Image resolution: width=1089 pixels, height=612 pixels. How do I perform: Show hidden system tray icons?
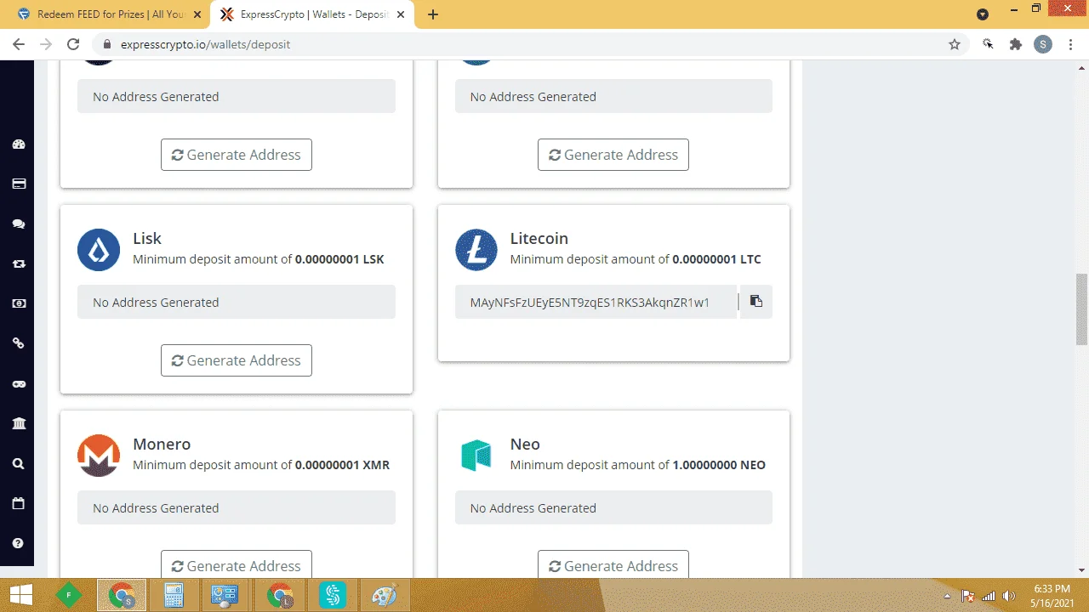[947, 596]
